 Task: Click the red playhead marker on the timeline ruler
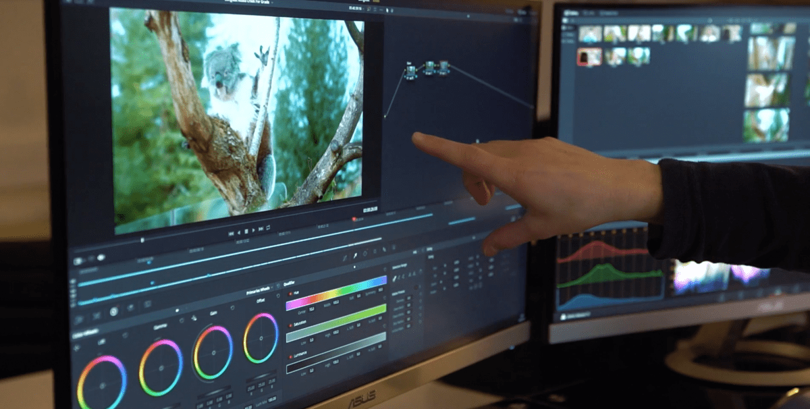click(x=354, y=219)
